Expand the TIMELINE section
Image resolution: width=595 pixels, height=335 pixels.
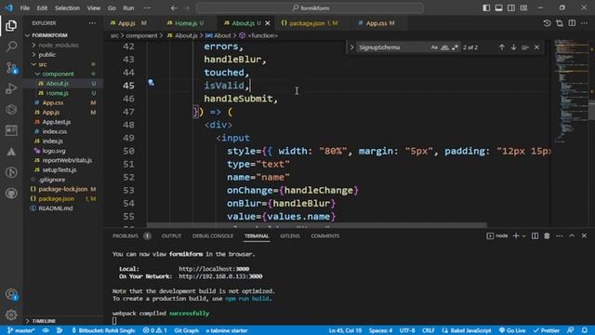coord(44,321)
